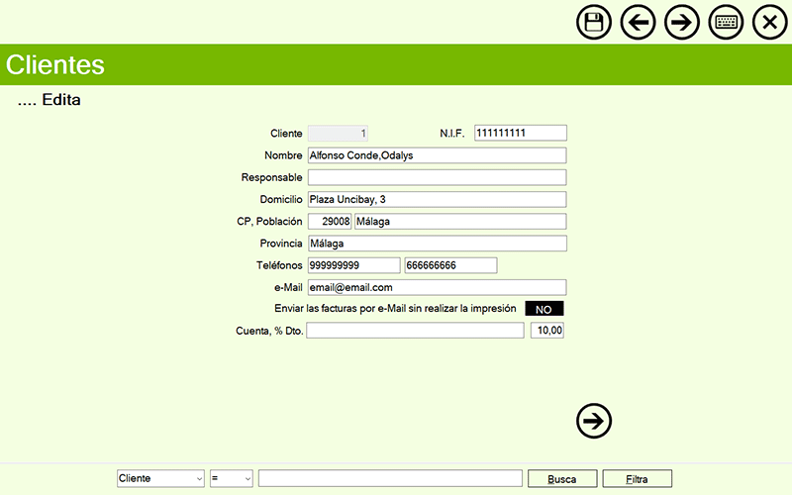792x495 pixels.
Task: Expand the equals operator dropdown
Action: tap(232, 478)
